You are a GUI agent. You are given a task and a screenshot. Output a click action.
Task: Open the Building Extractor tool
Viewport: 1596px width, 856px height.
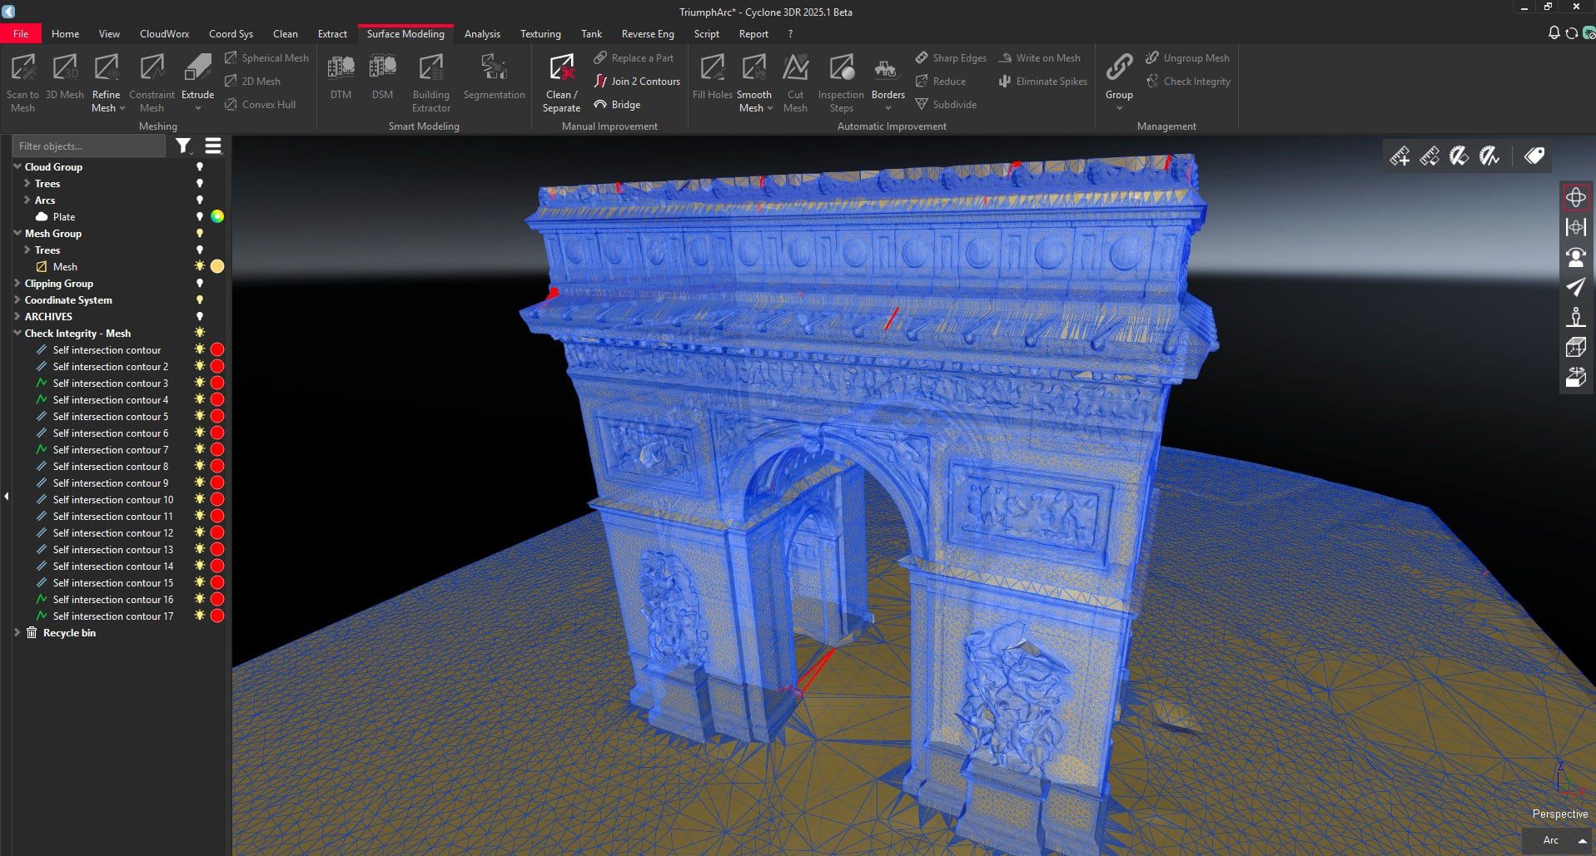click(430, 79)
